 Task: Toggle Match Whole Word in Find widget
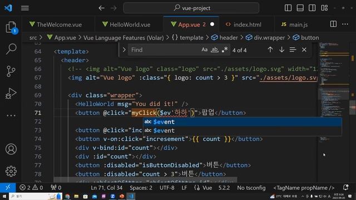(x=215, y=49)
